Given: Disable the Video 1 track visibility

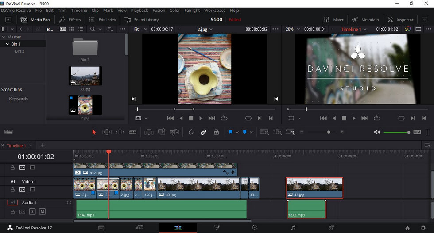Looking at the screenshot, I should point(32,190).
